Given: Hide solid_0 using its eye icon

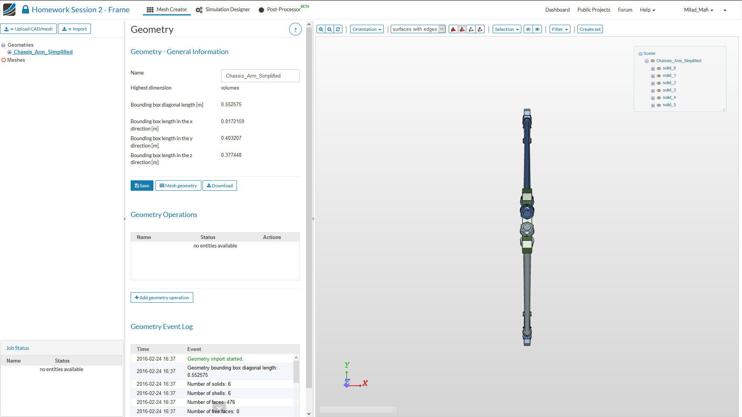Looking at the screenshot, I should 659,68.
